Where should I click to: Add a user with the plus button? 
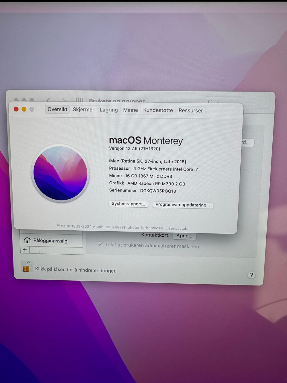coord(25,250)
